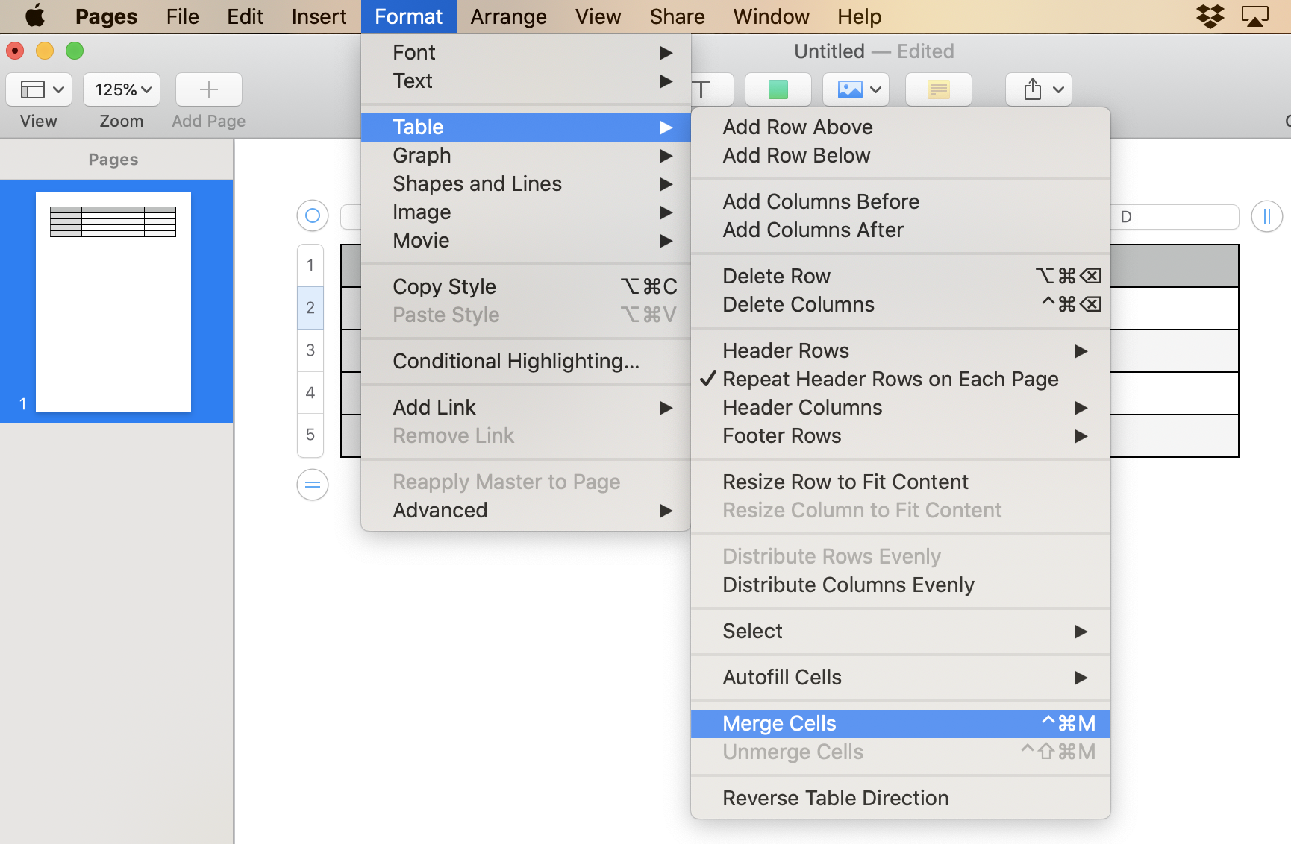Choose Add Row Above
This screenshot has width=1291, height=844.
pyautogui.click(x=901, y=127)
